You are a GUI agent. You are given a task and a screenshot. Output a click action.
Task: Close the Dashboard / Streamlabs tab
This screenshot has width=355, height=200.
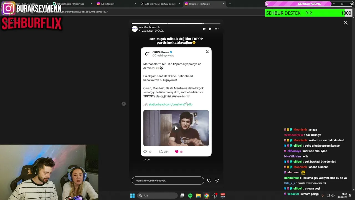click(x=91, y=4)
